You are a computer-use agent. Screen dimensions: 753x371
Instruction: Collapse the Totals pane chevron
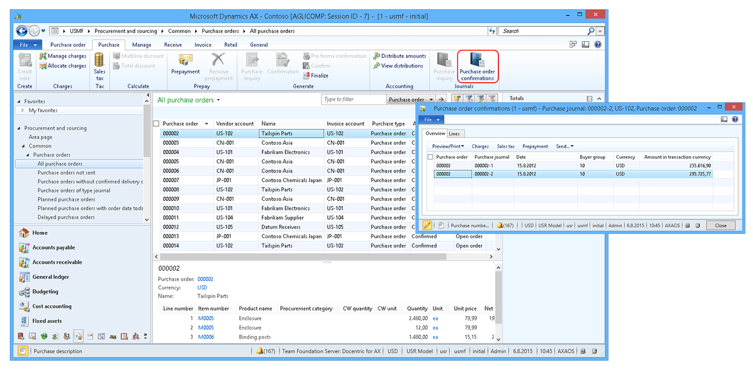coord(599,98)
